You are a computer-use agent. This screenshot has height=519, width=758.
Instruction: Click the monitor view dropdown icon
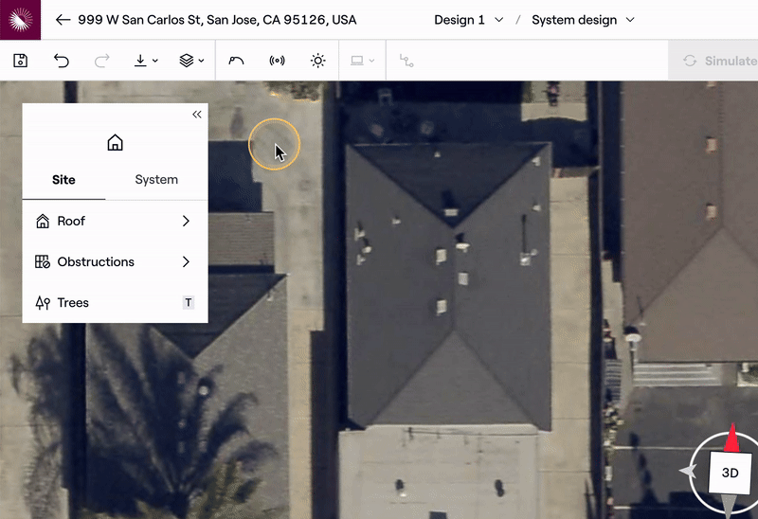click(x=363, y=61)
